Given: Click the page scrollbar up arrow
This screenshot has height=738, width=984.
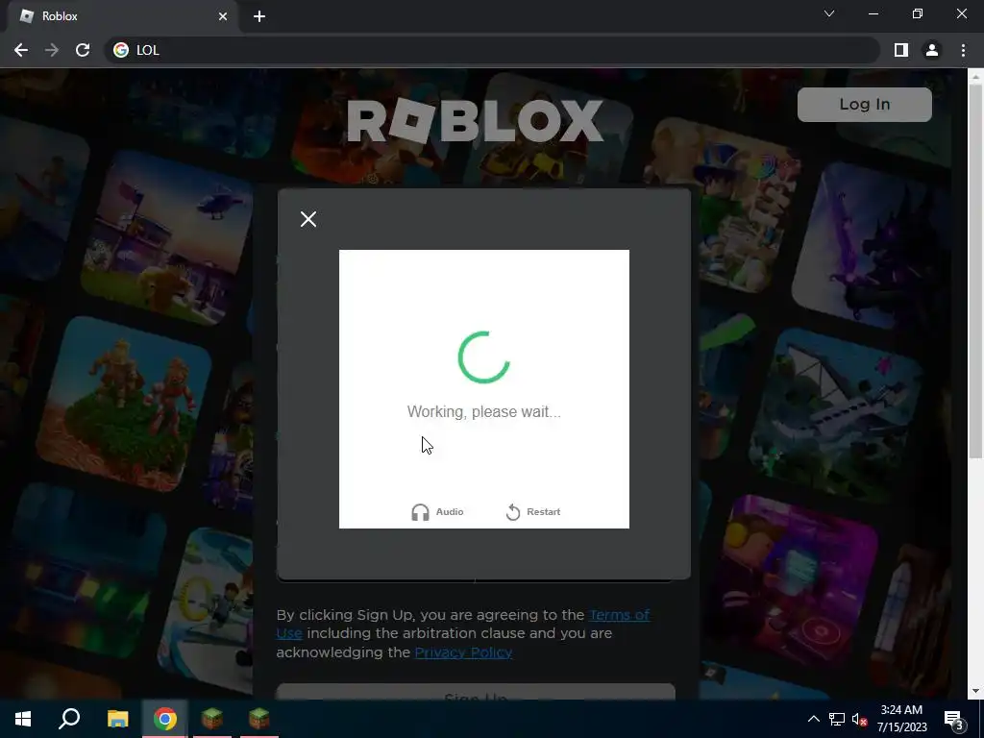Looking at the screenshot, I should point(974,77).
